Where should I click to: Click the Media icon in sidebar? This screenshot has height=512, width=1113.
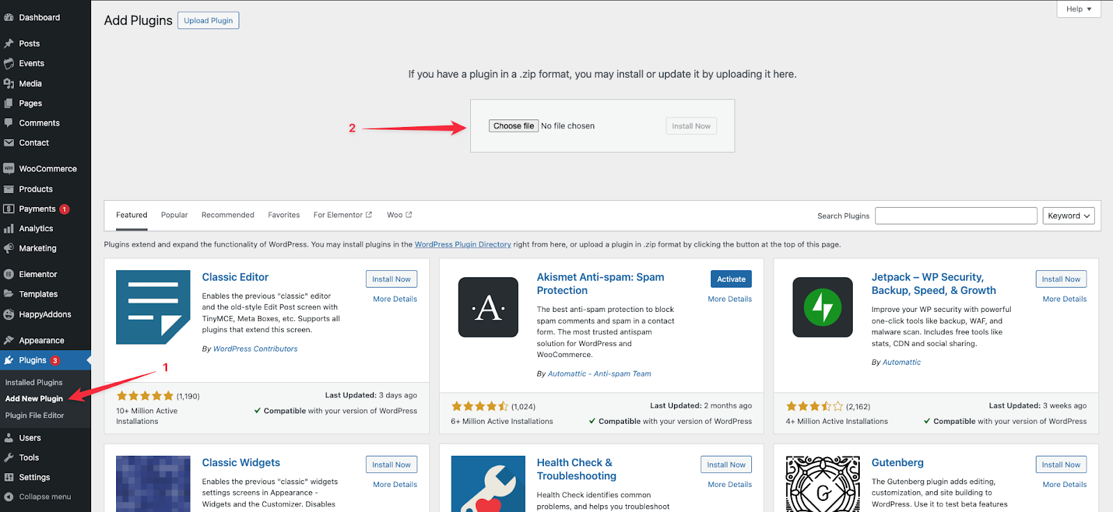9,83
